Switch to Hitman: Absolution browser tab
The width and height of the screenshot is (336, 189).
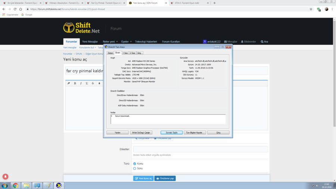[65, 3]
